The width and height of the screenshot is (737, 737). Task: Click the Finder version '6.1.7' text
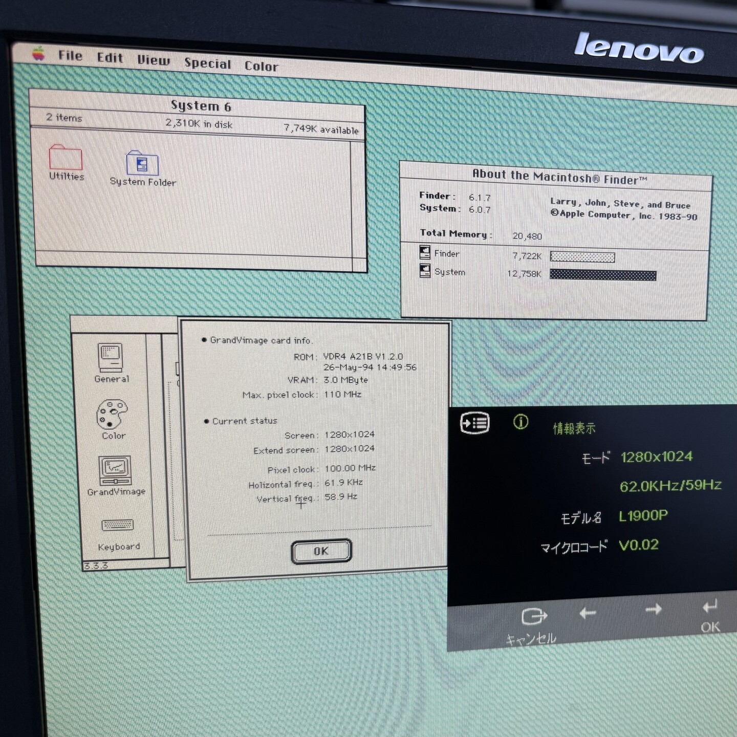[x=480, y=197]
